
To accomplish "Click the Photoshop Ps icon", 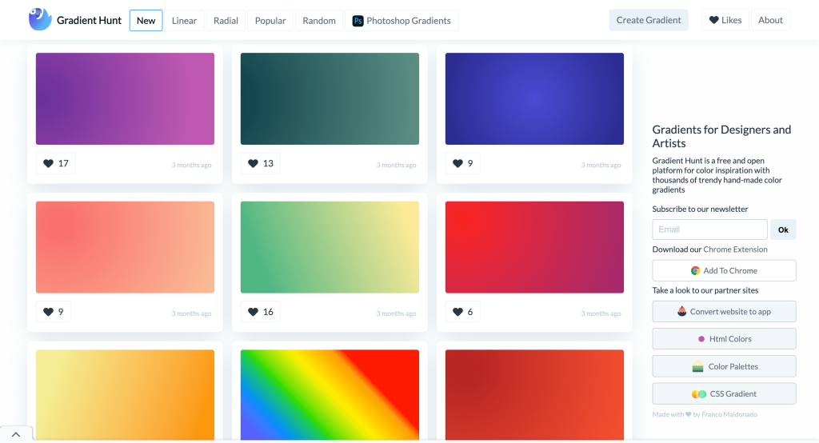I will 358,21.
